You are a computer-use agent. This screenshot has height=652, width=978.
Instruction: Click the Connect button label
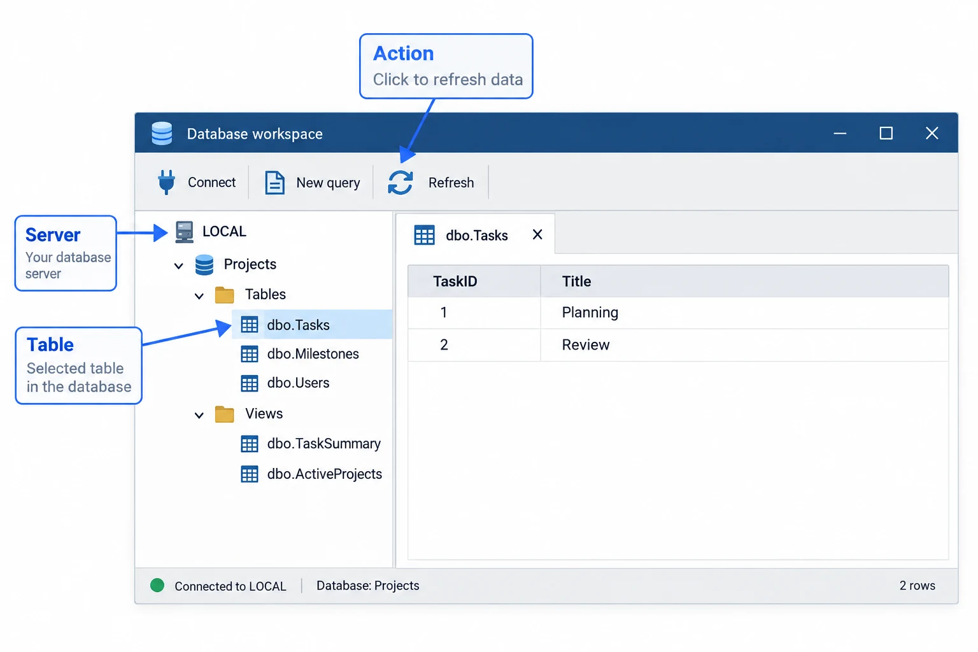[x=212, y=183]
